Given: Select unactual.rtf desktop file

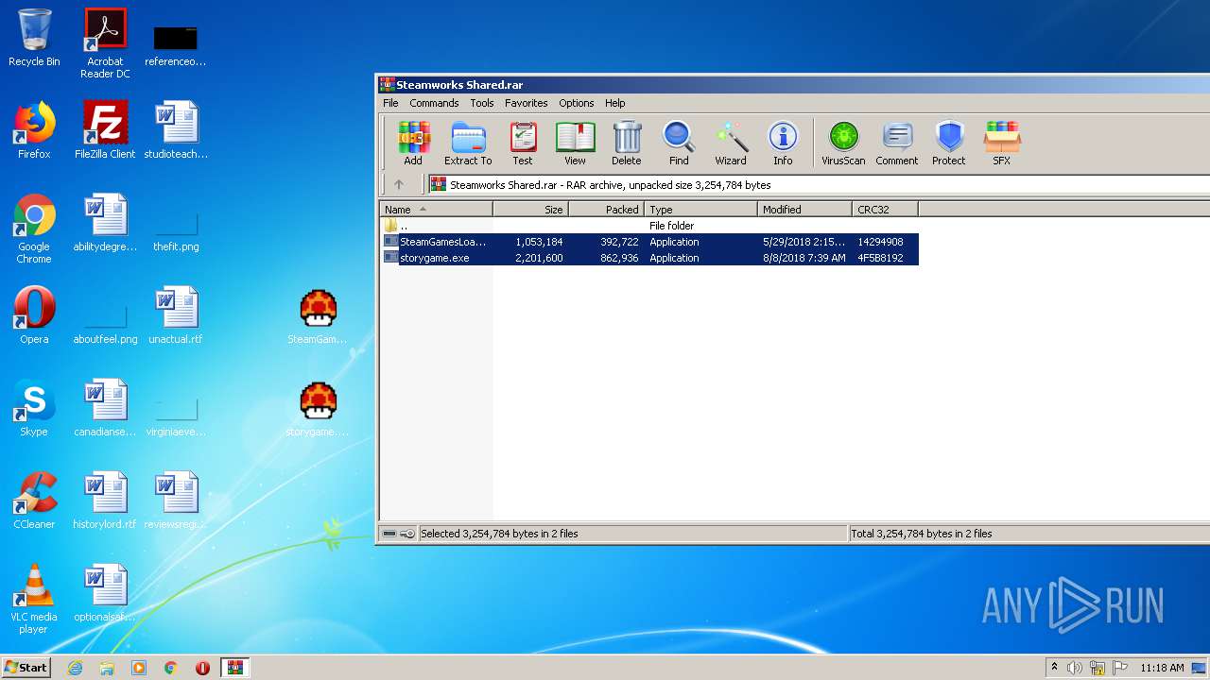Looking at the screenshot, I should click(176, 315).
